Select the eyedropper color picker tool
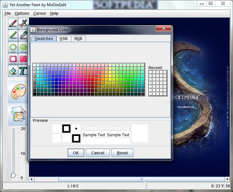Image resolution: width=233 pixels, height=192 pixels. (23, 35)
